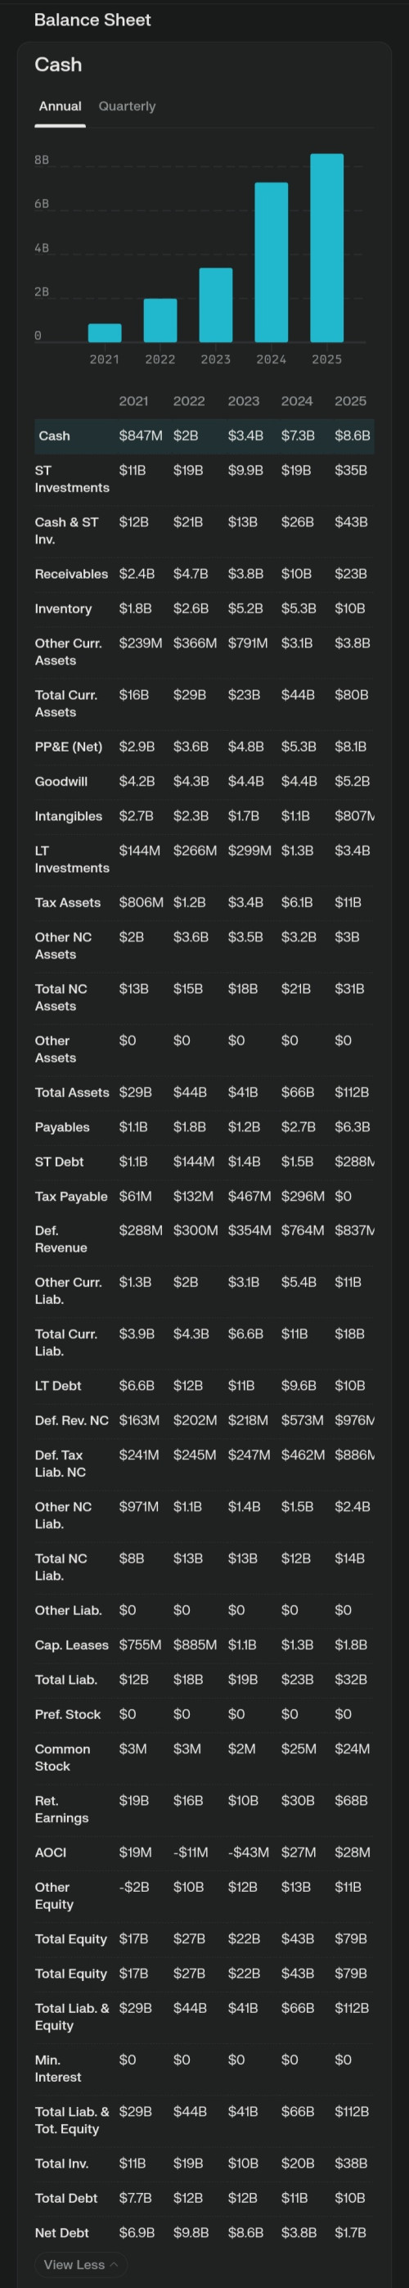Select the Payables row

tap(204, 1126)
